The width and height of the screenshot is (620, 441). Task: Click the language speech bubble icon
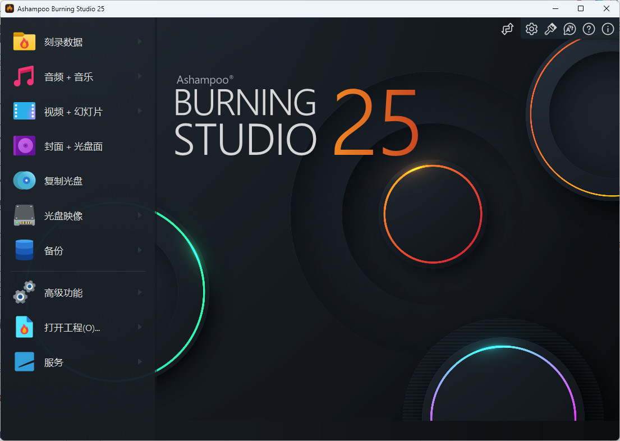[x=570, y=29]
